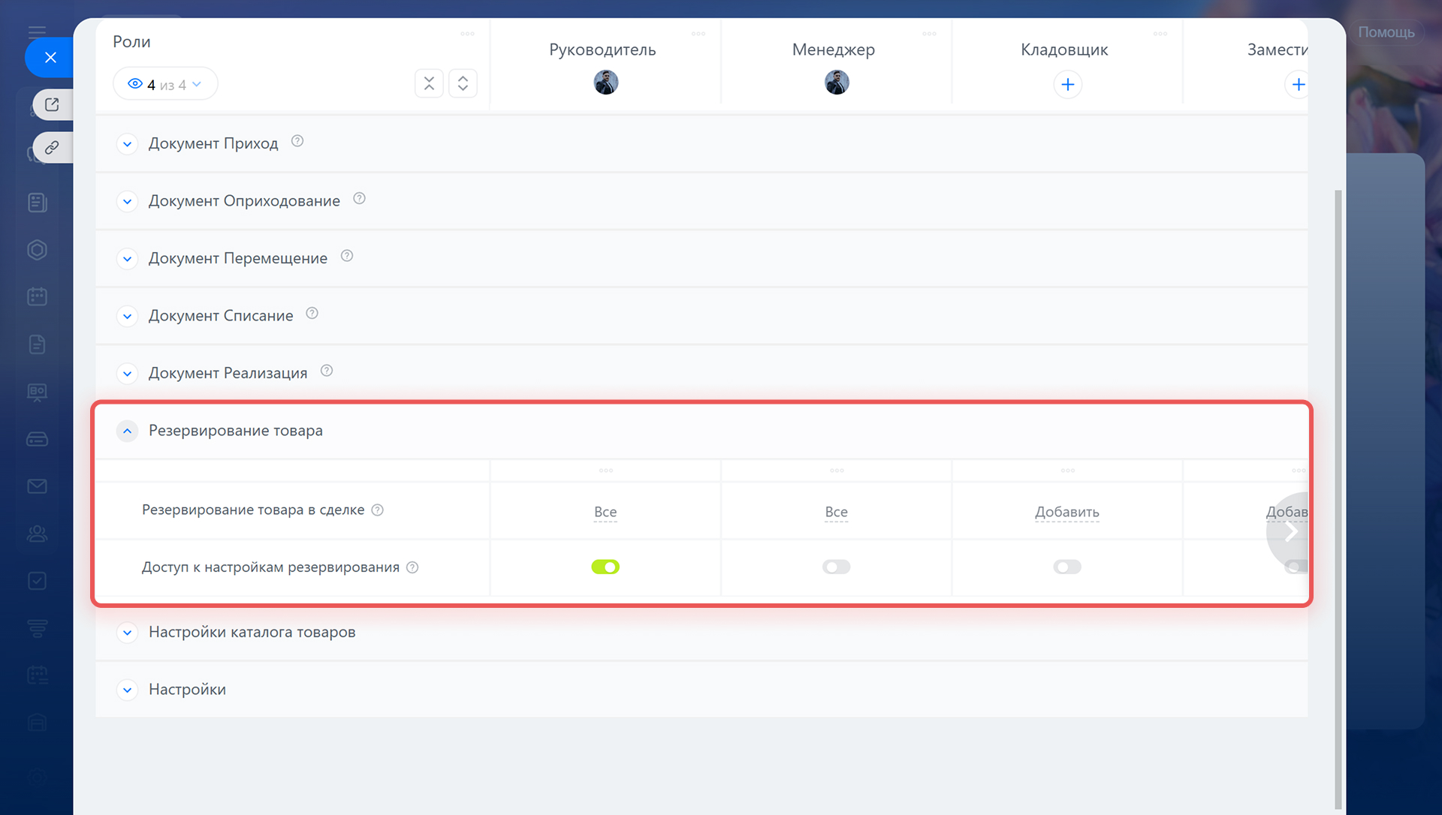The width and height of the screenshot is (1442, 815).
Task: Disable reservation settings access for Руководитель
Action: tap(605, 567)
